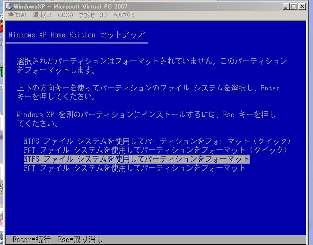This screenshot has height=245, width=313.
Task: Click the Virtual PC title bar icon
Action: click(9, 7)
